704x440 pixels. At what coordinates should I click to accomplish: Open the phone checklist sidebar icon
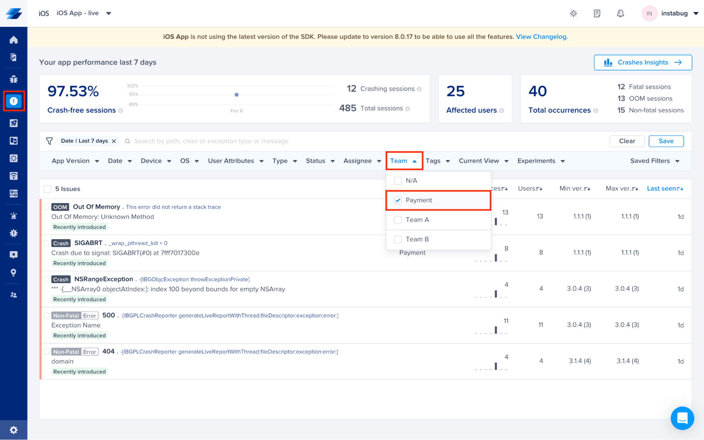tap(13, 57)
